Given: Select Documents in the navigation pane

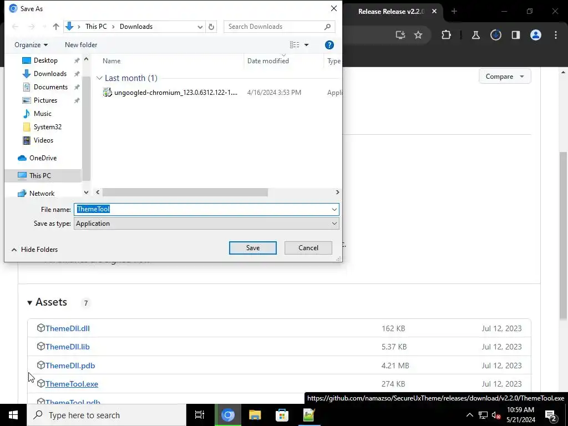Looking at the screenshot, I should pos(50,87).
